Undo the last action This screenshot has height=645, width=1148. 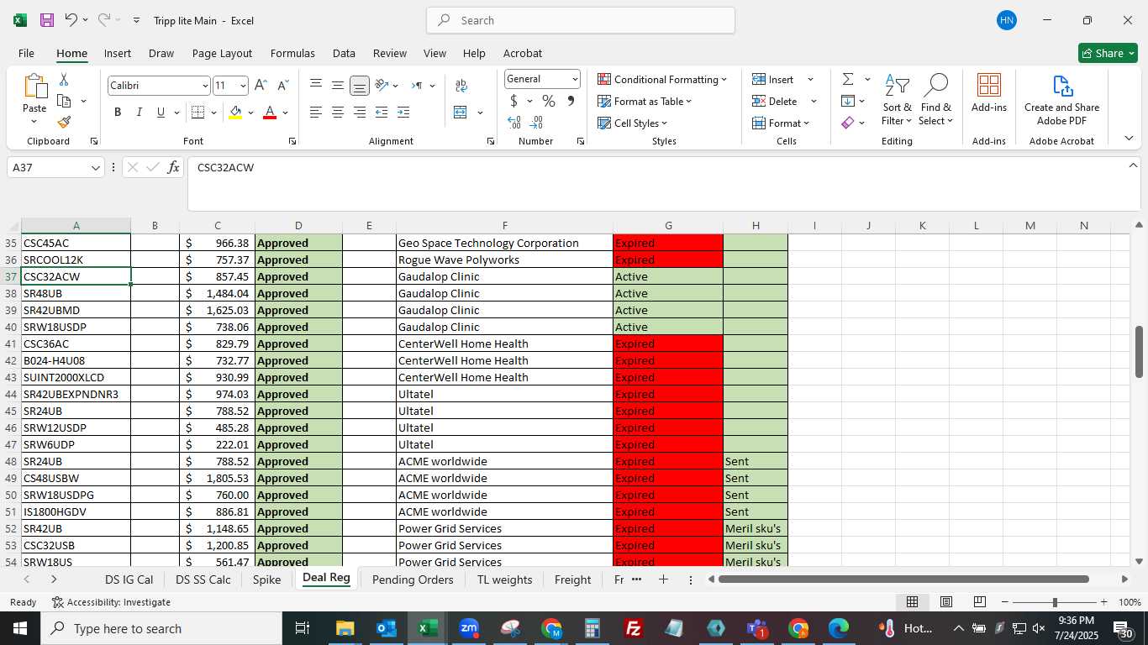click(71, 20)
